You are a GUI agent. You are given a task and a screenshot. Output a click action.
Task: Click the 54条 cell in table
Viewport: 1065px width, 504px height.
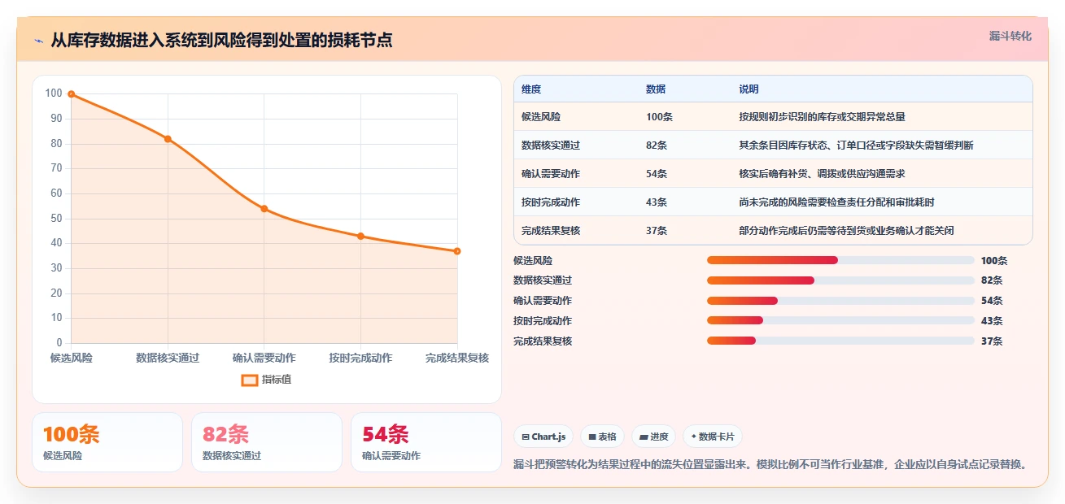(x=657, y=174)
